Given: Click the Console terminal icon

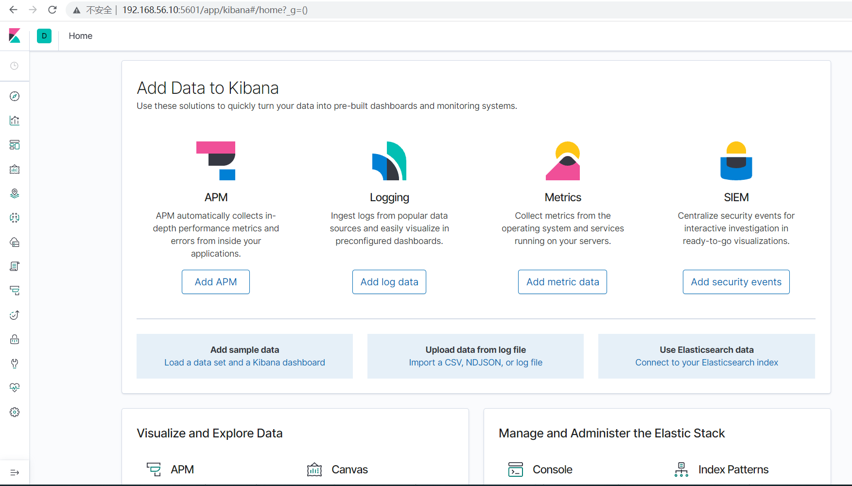Looking at the screenshot, I should (516, 469).
